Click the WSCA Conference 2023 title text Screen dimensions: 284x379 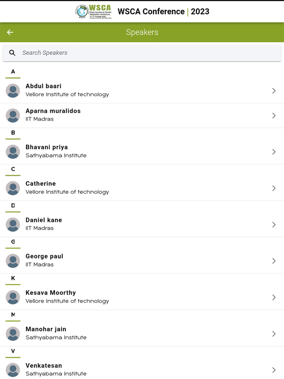pyautogui.click(x=163, y=11)
